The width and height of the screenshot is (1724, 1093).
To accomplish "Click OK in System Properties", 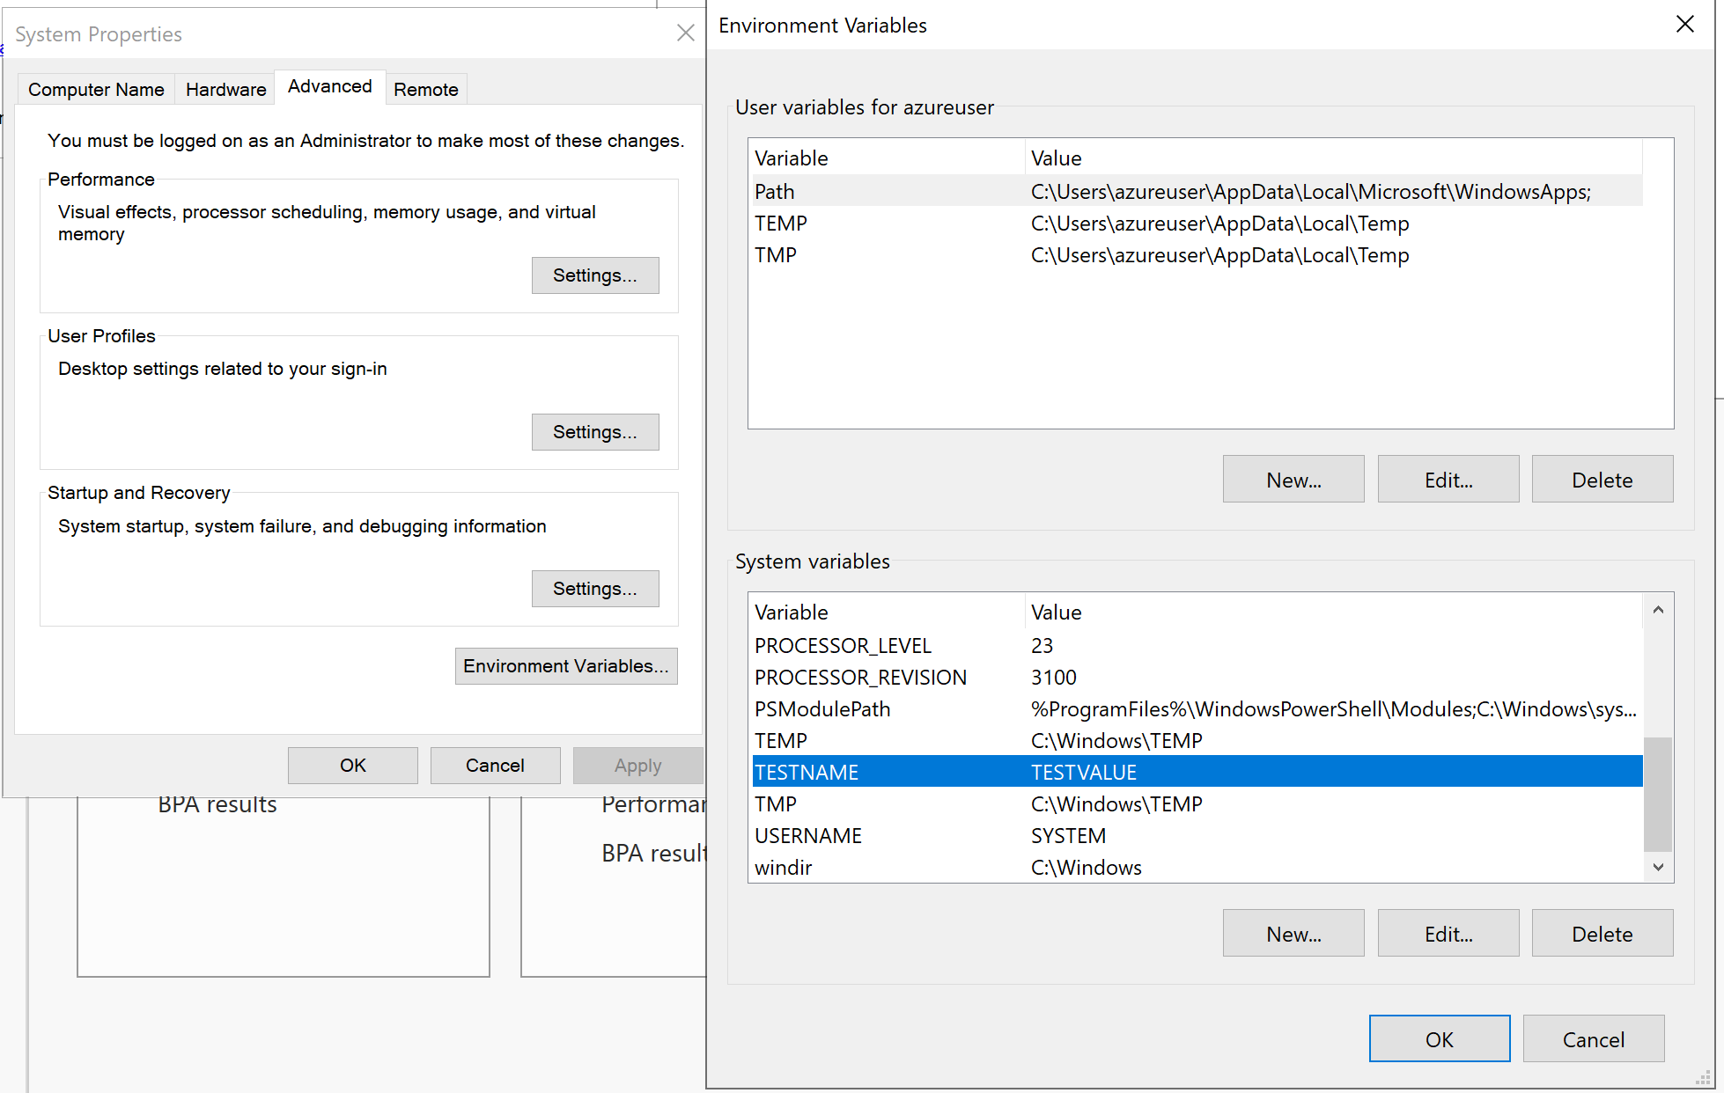I will click(352, 765).
